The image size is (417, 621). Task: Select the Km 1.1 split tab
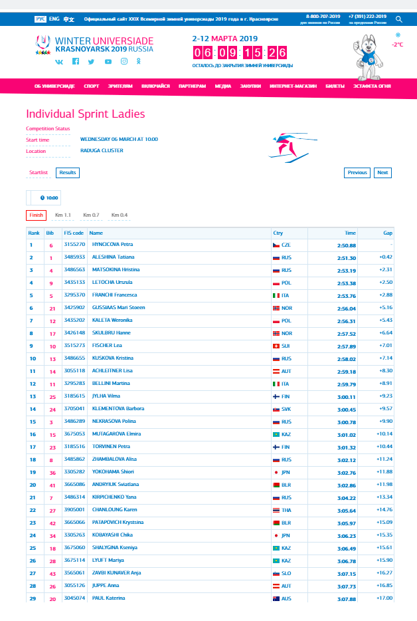(63, 215)
